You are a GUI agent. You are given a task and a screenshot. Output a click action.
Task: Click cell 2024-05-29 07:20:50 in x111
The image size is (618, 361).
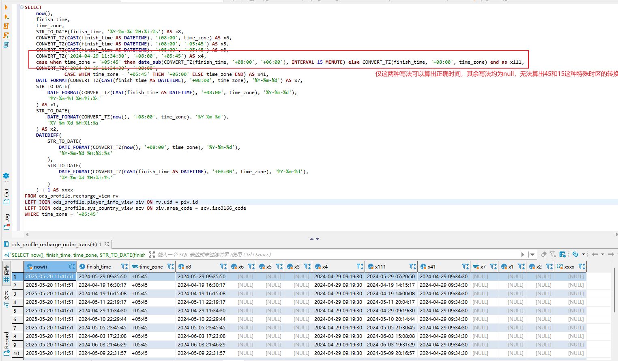(x=391, y=277)
